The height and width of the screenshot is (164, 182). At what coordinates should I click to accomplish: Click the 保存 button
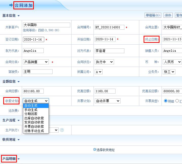click(168, 15)
